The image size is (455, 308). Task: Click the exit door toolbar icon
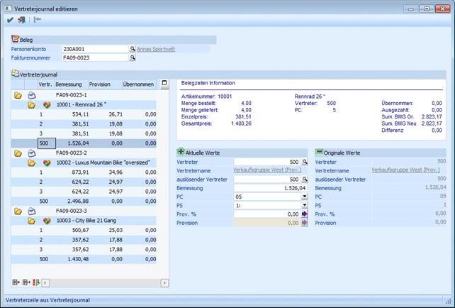[22, 20]
